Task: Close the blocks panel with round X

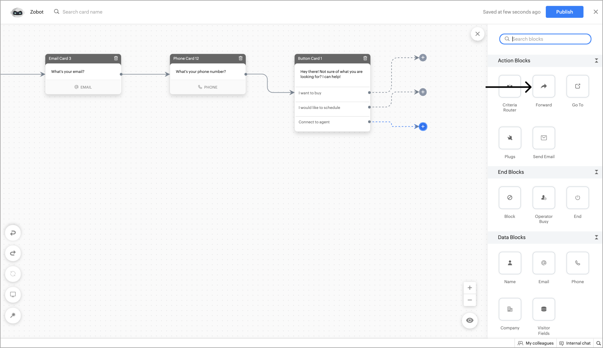Action: pos(477,34)
